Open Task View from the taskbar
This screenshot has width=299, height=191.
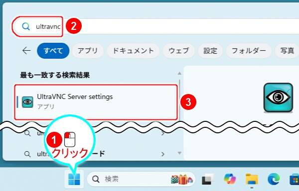point(207,179)
